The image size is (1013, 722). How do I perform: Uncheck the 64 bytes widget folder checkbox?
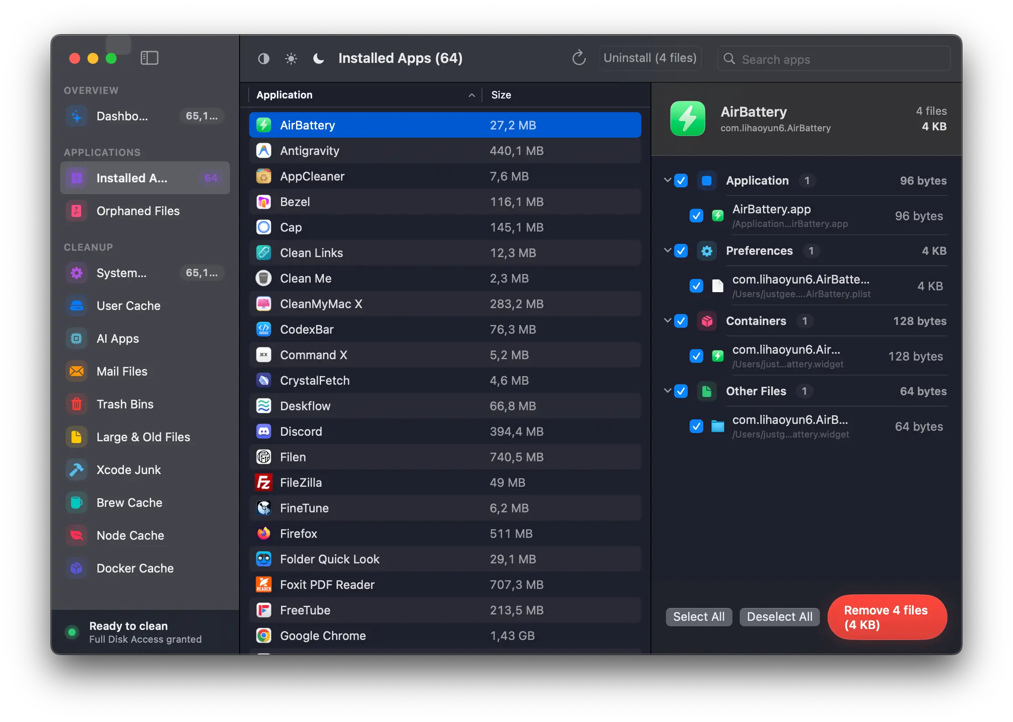696,426
